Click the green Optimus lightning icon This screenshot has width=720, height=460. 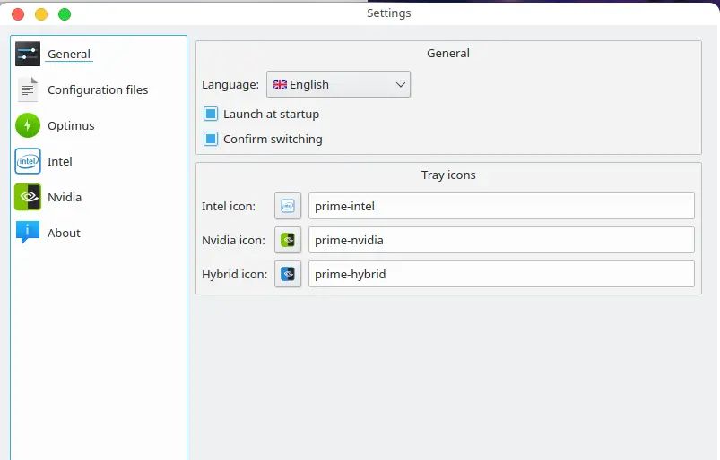(28, 125)
